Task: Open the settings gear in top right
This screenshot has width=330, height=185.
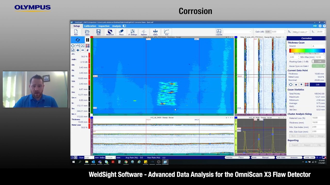Action: (x=320, y=26)
